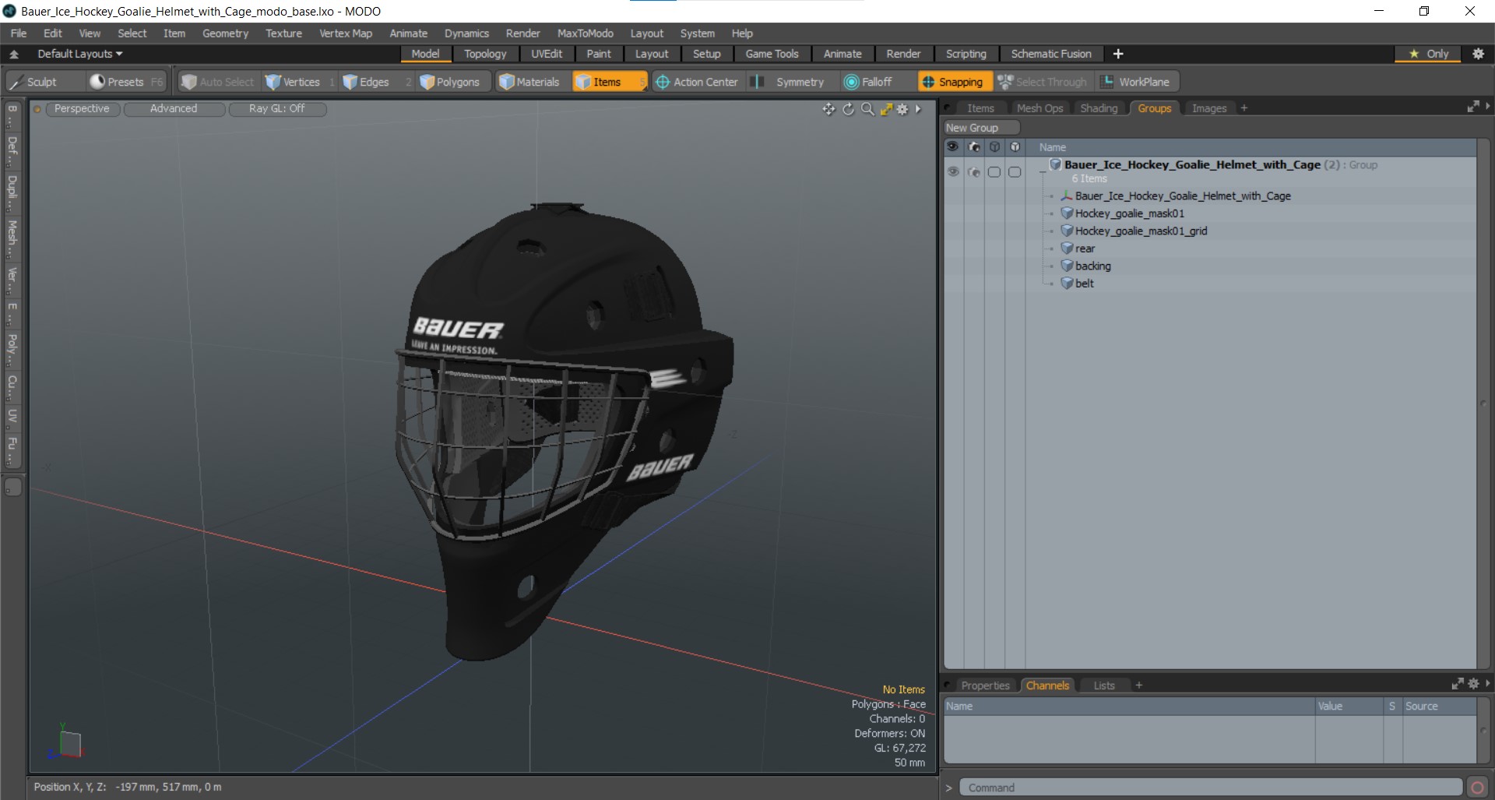Click the record button beside Command field
The height and width of the screenshot is (800, 1495).
(1477, 788)
